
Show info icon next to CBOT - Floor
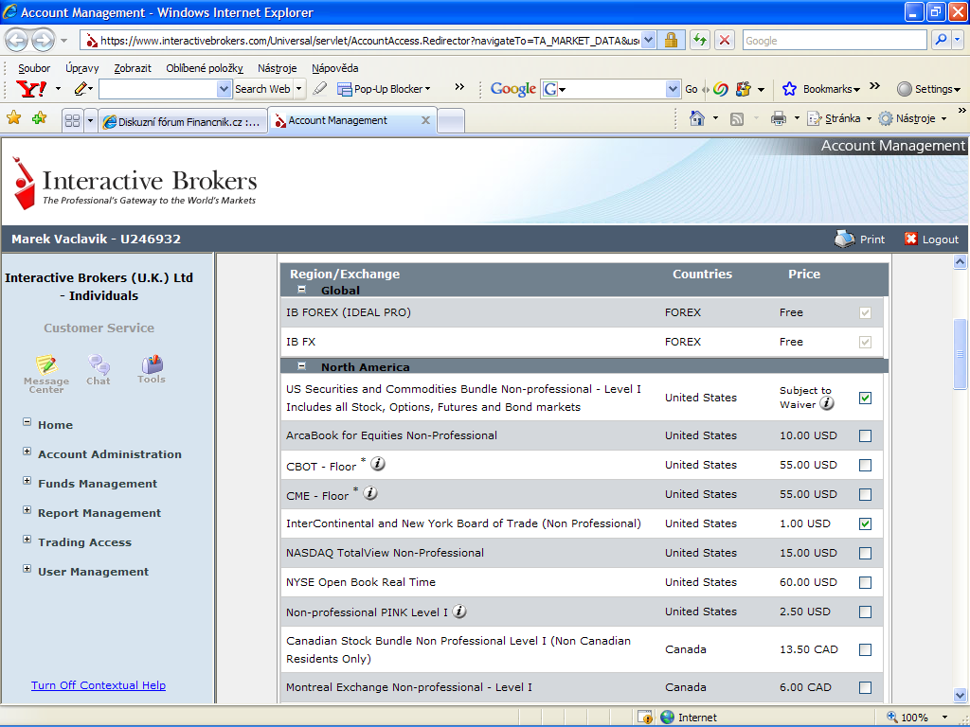coord(377,464)
